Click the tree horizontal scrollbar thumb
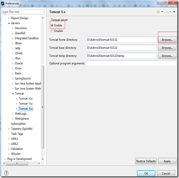The height and width of the screenshot is (178, 179). pos(17,164)
